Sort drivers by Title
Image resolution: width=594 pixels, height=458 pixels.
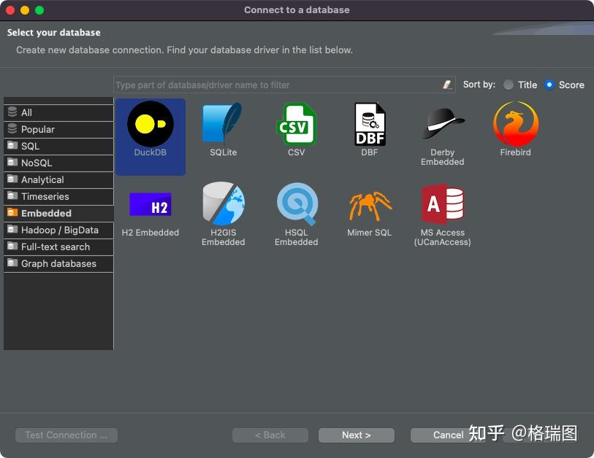(509, 85)
